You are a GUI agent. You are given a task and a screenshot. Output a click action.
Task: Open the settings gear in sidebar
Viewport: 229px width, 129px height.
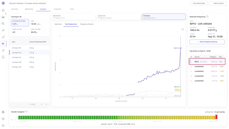click(3, 112)
